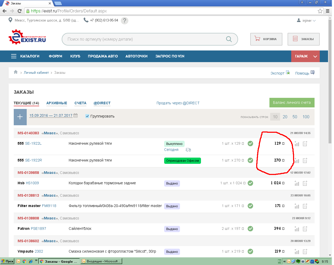Click statistics bar icon for SE-1922L row

click(x=297, y=144)
